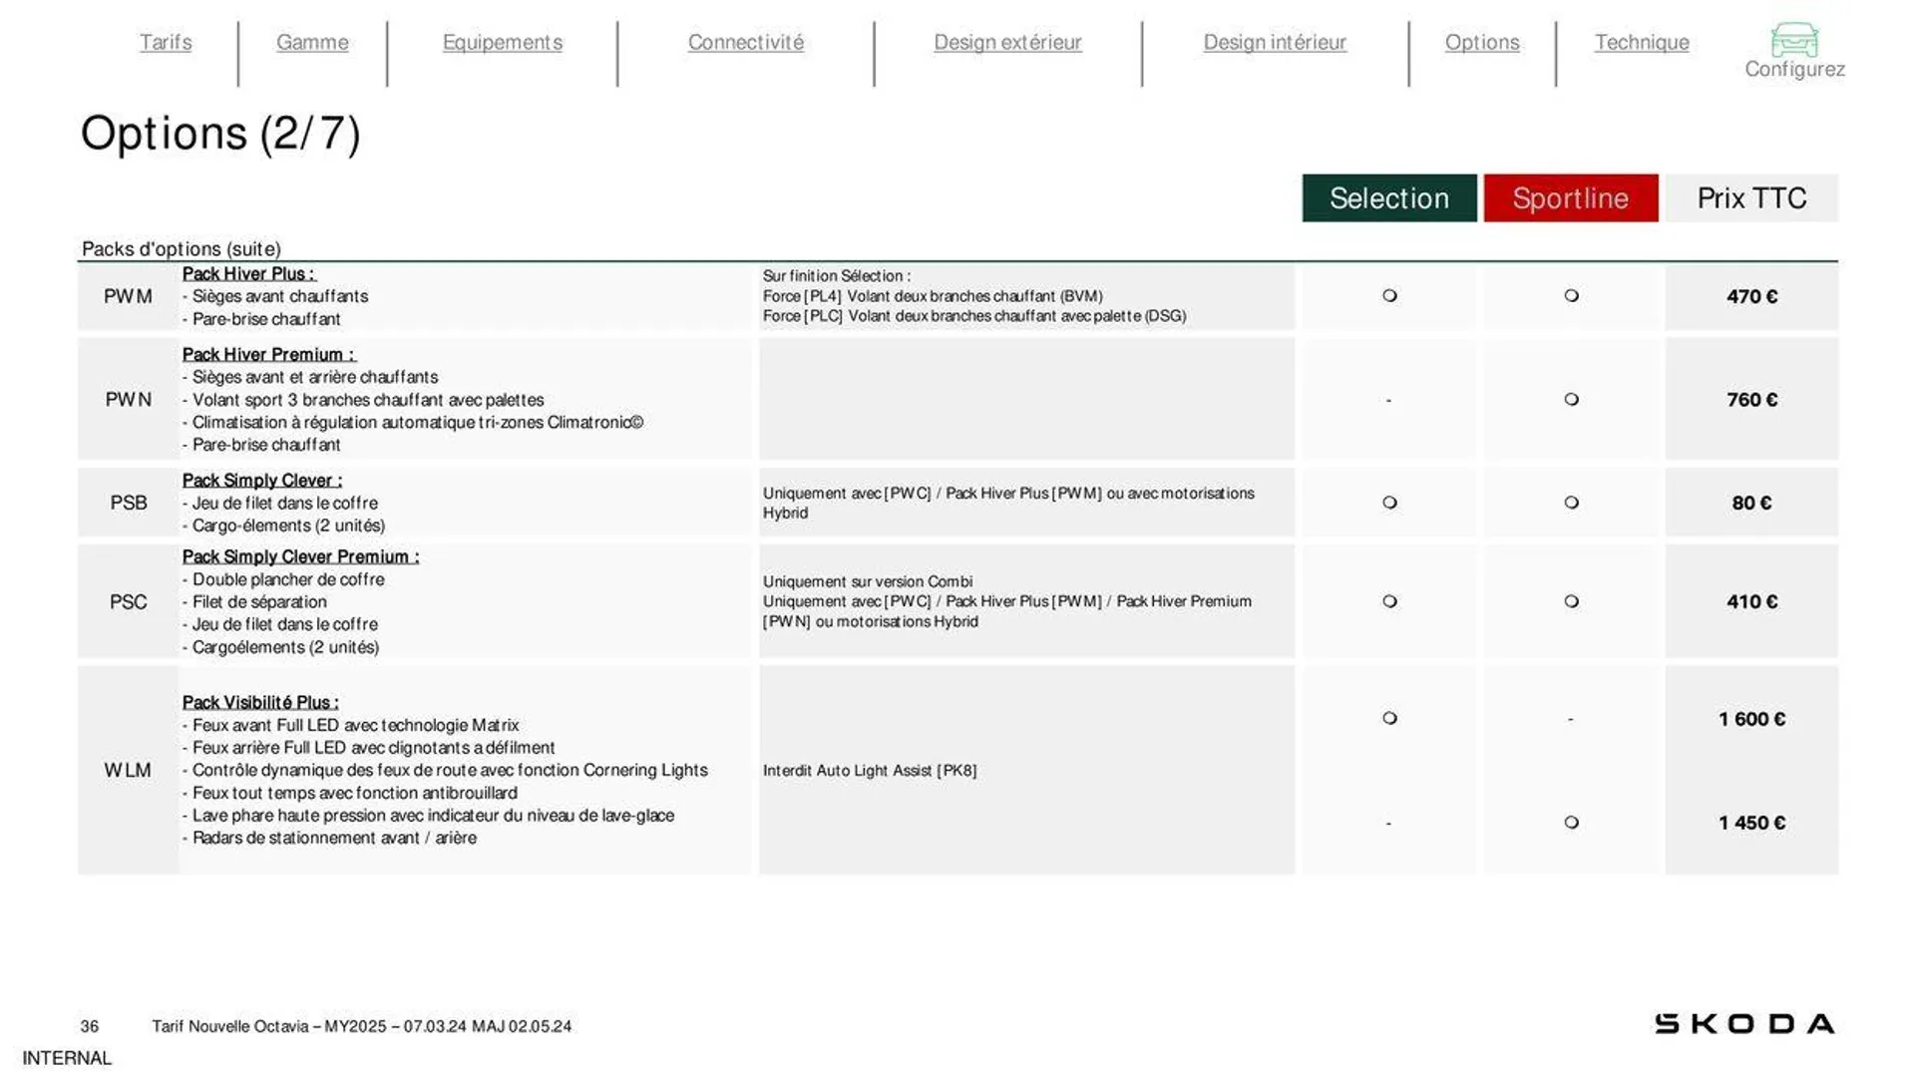Select WLM 1 450 € Sportline circle

click(x=1571, y=823)
